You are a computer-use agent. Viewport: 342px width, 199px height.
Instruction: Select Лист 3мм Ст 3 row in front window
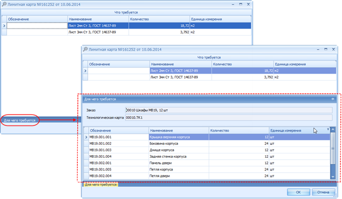point(209,77)
